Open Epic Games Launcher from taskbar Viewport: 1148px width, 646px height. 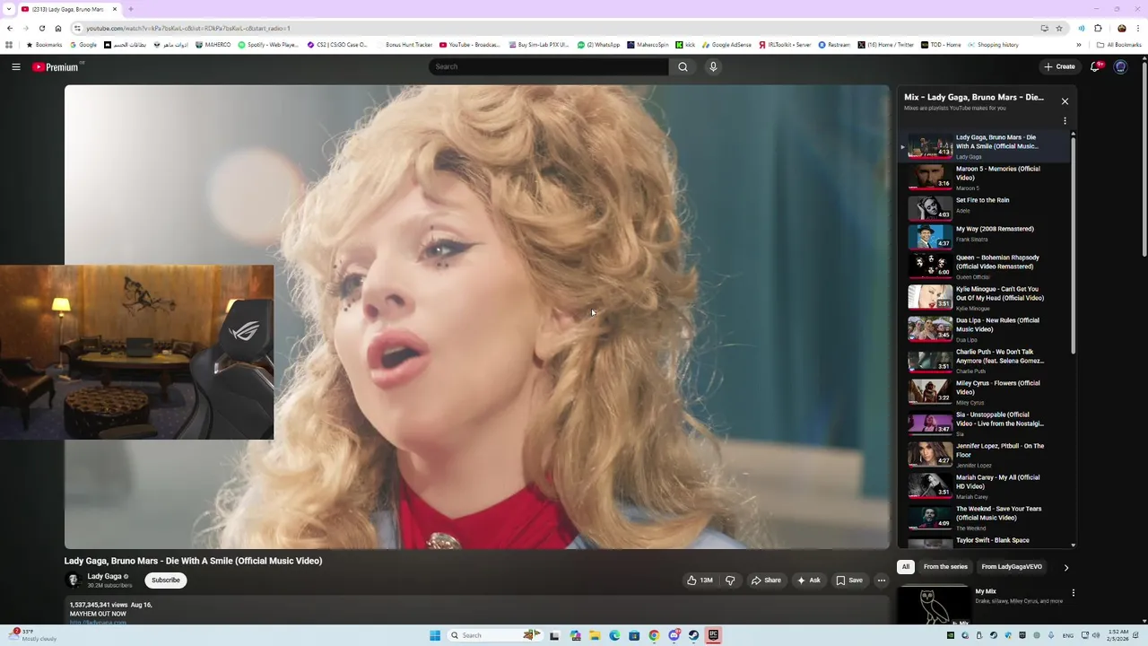tap(713, 635)
